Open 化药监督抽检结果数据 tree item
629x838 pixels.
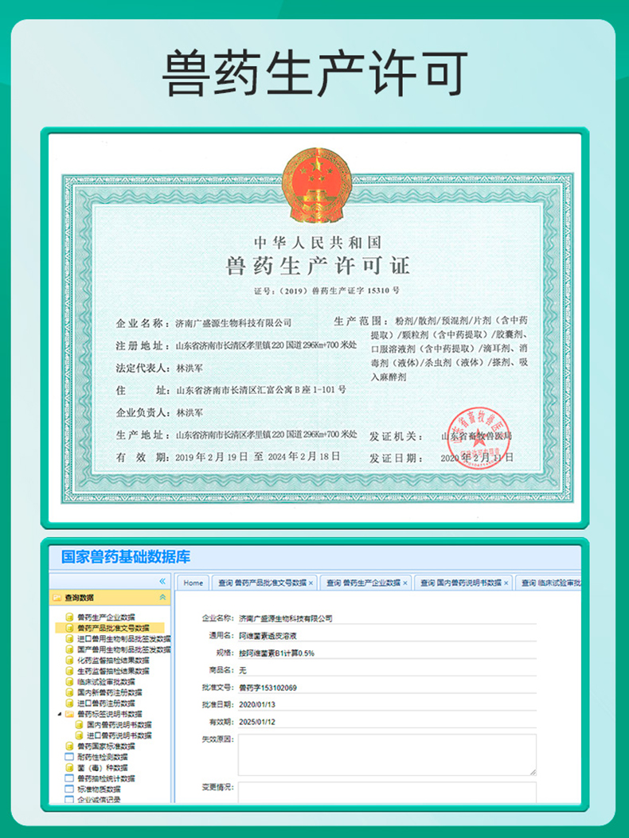113,660
